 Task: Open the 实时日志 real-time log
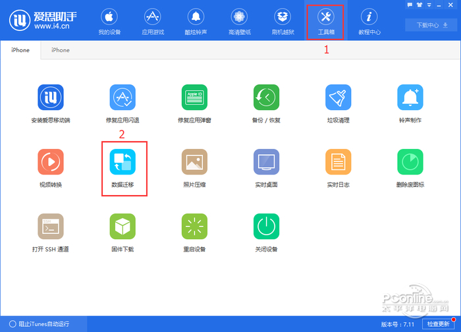pyautogui.click(x=338, y=168)
